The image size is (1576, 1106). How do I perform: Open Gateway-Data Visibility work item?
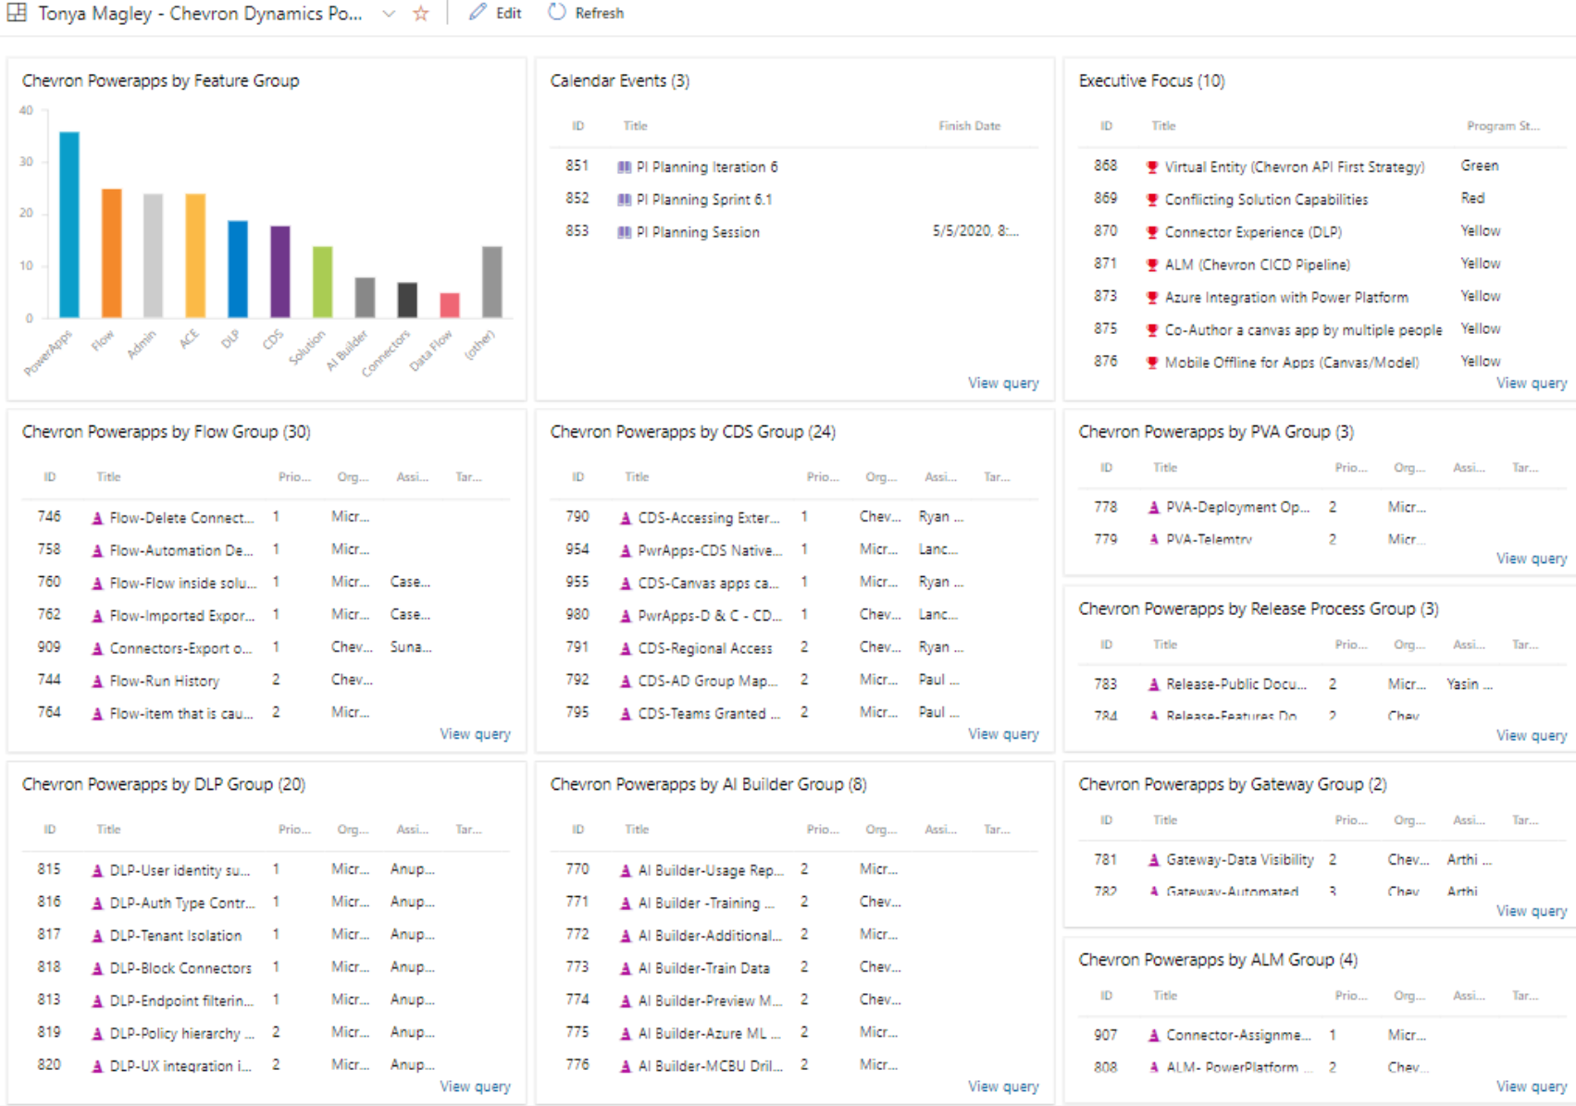tap(1240, 860)
